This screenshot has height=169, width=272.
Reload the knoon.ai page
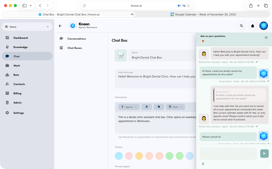(x=188, y=6)
